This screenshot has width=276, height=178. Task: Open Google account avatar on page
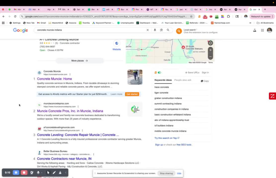[269, 30]
